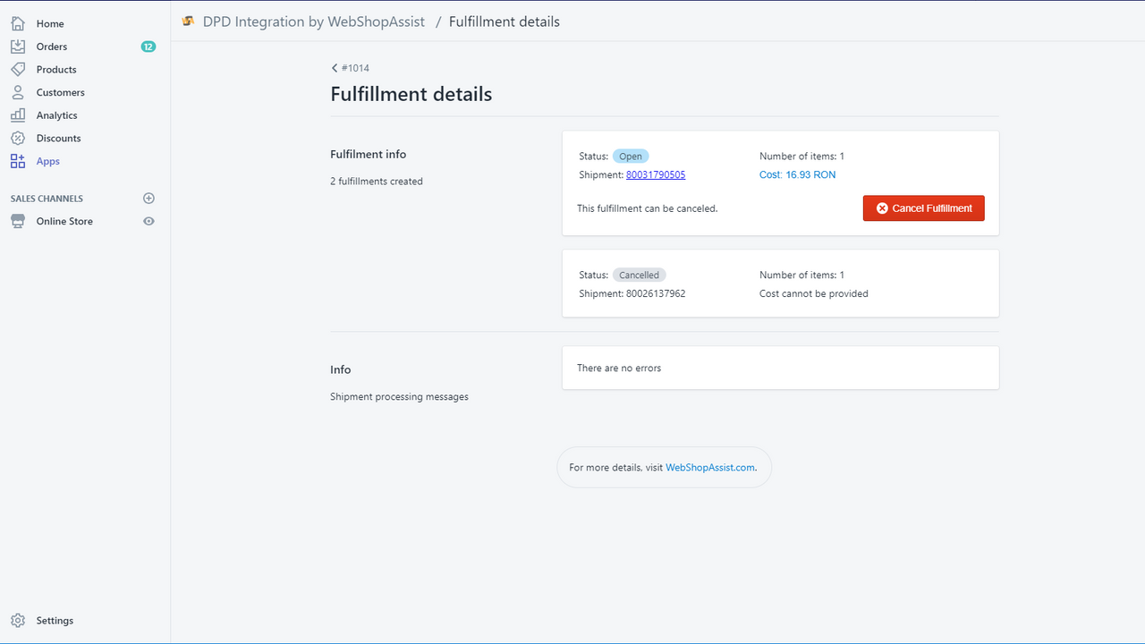Toggle Online Store visibility with the eye icon

tap(148, 221)
